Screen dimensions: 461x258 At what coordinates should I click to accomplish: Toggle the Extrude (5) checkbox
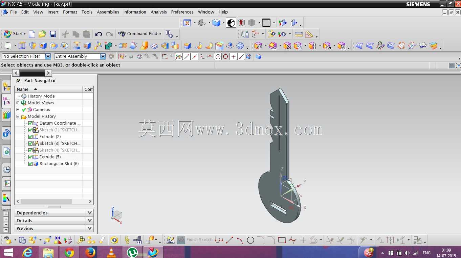pos(30,157)
